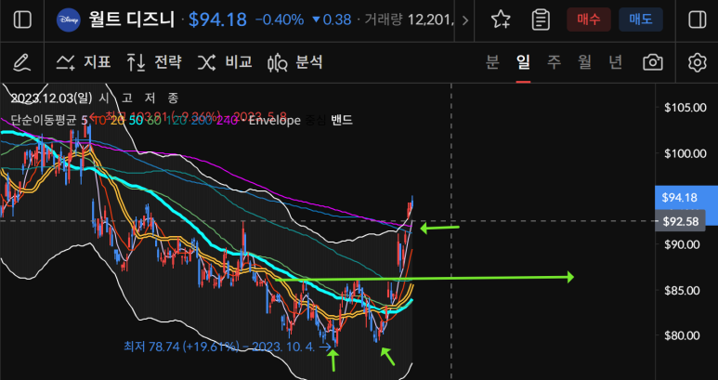Click the 밴드 band label

[x=341, y=121]
